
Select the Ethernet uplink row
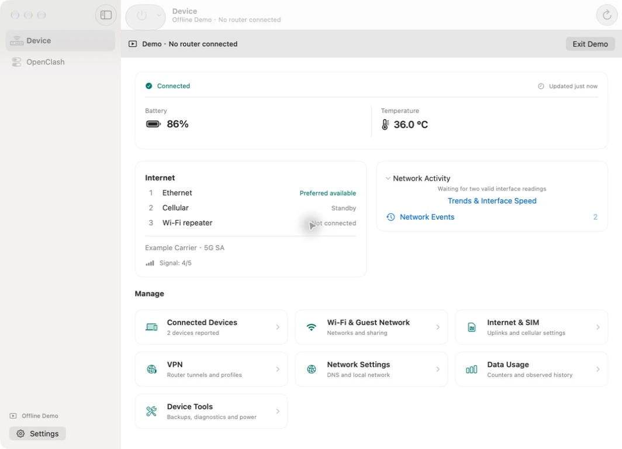(x=251, y=193)
